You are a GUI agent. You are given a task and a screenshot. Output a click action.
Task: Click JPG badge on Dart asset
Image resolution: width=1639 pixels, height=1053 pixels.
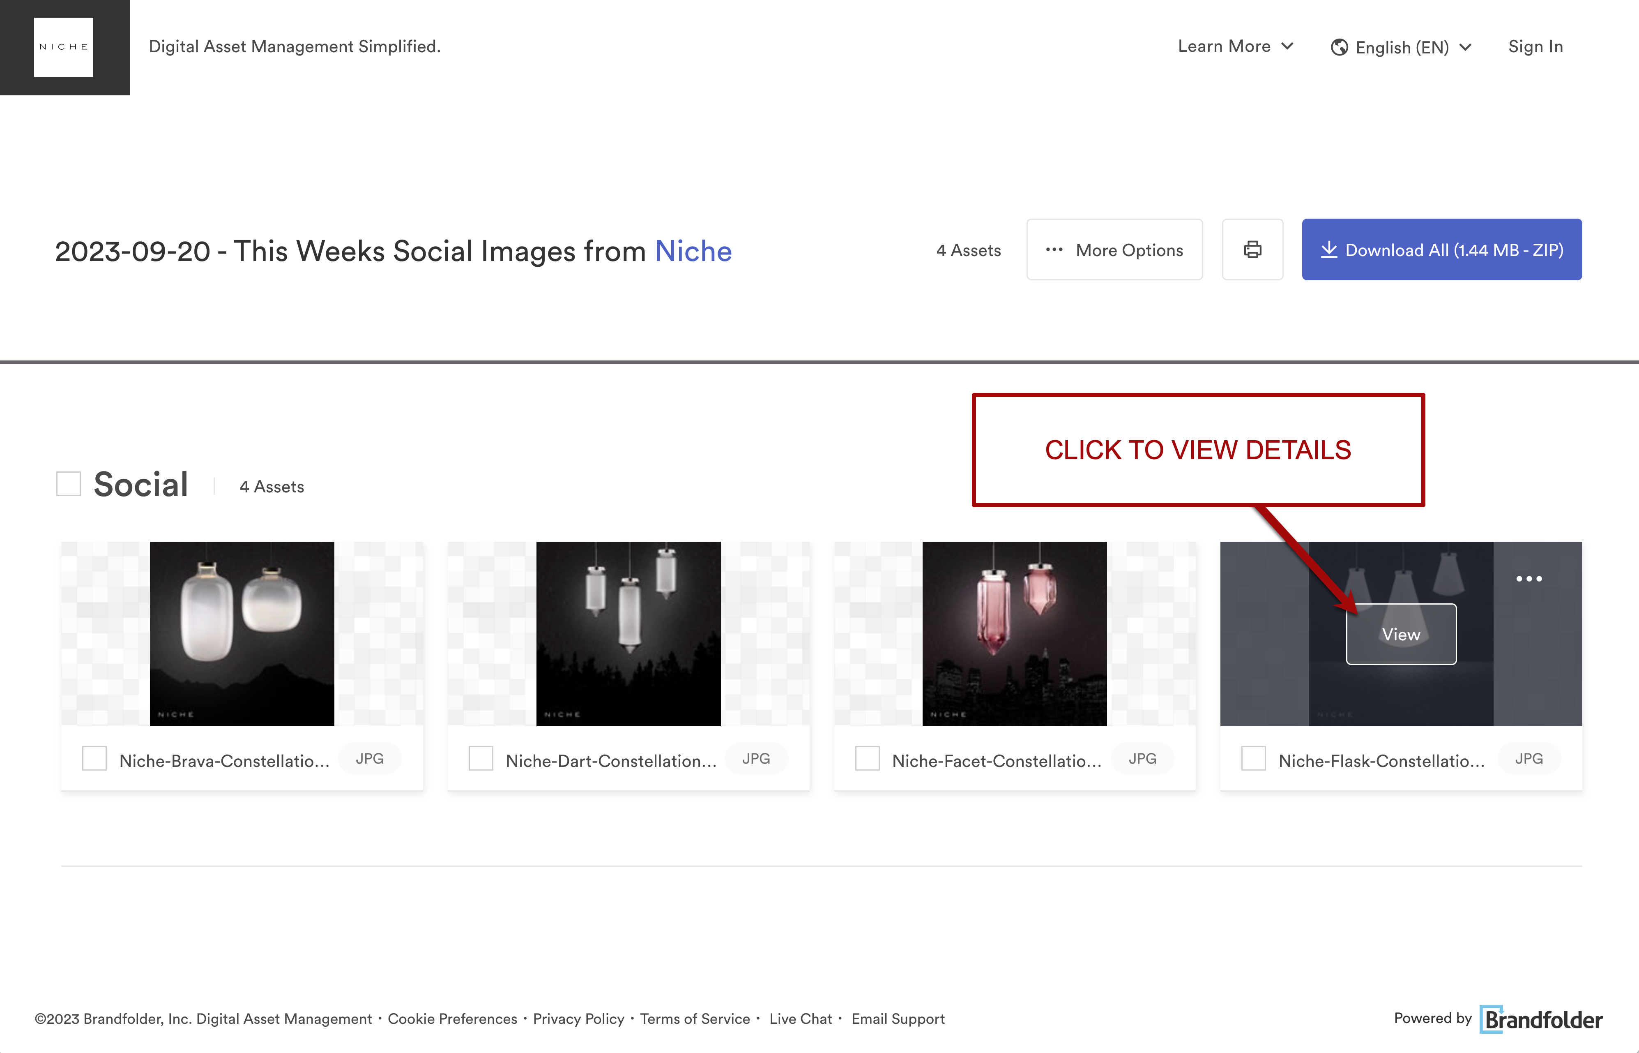(756, 759)
